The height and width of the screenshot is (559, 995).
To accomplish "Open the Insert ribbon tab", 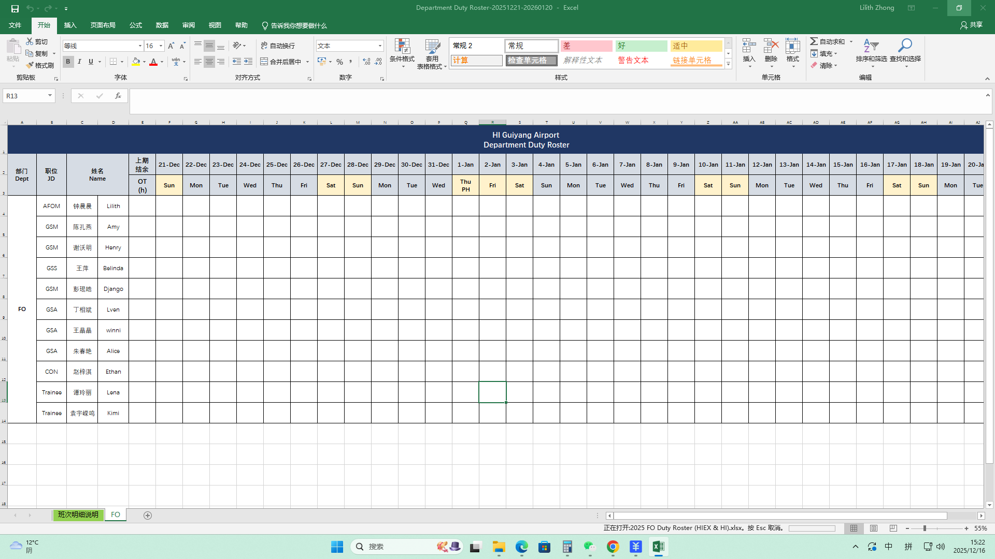I will (70, 25).
